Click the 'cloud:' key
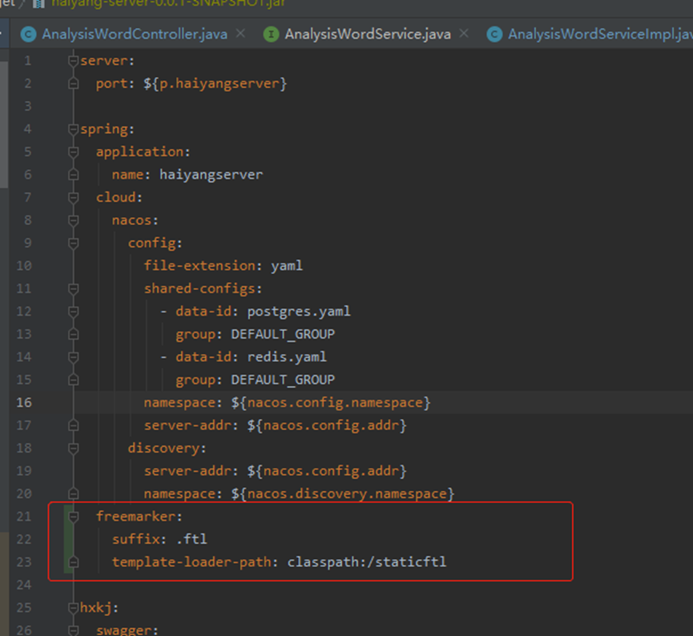The height and width of the screenshot is (636, 693). pyautogui.click(x=119, y=198)
